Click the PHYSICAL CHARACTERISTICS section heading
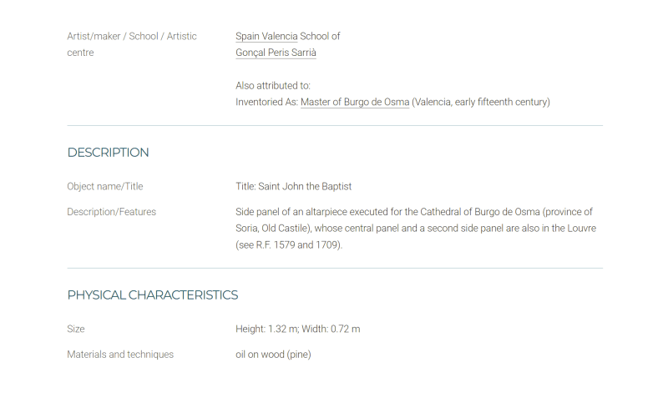 [x=153, y=295]
